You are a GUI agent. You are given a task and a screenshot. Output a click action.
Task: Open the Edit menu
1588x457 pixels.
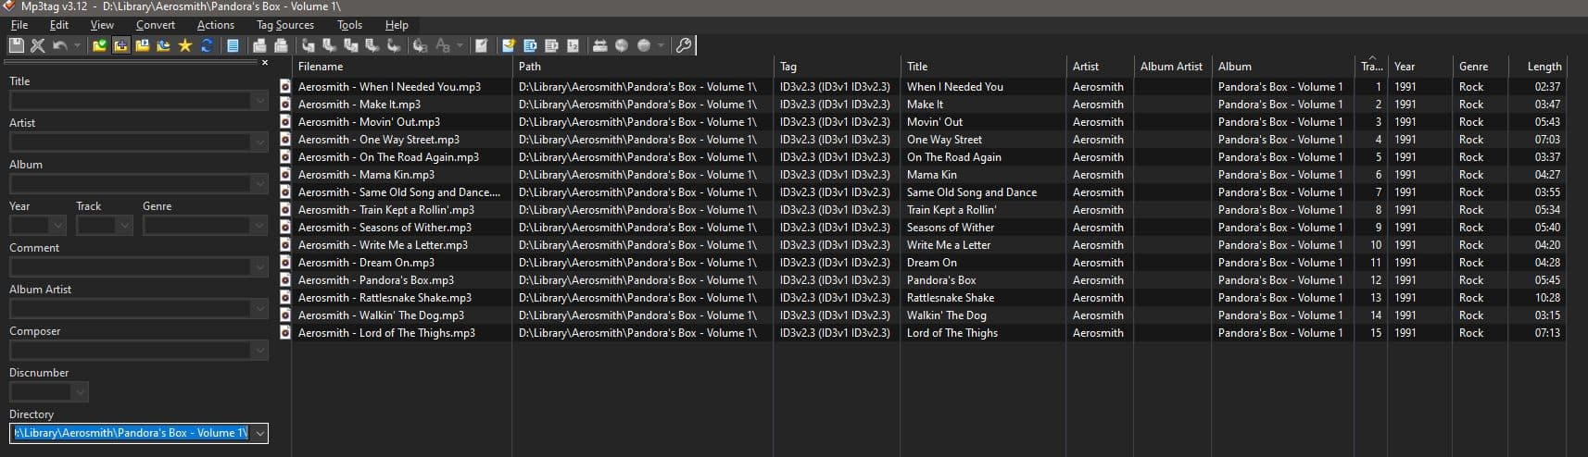click(59, 25)
